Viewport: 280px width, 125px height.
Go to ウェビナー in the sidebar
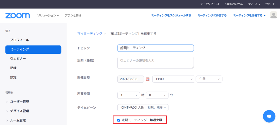click(18, 59)
